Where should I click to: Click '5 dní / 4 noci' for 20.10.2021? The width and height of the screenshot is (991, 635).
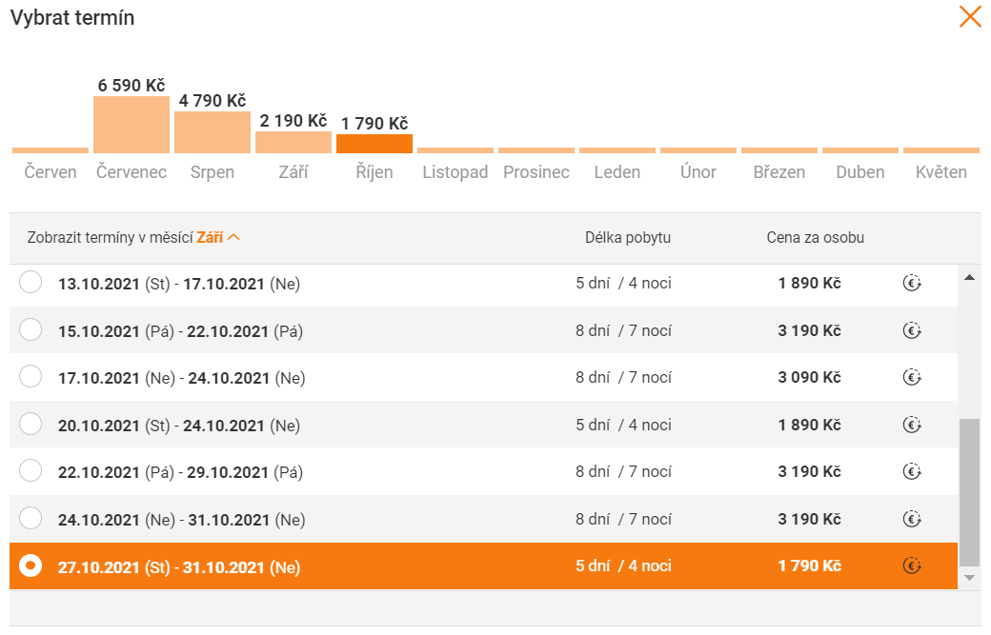coord(623,425)
